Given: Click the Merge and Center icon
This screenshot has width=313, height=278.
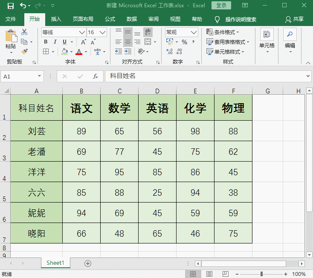Looking at the screenshot, I should pos(148,42).
